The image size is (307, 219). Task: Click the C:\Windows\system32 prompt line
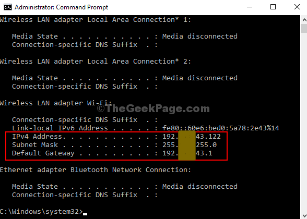click(x=41, y=212)
